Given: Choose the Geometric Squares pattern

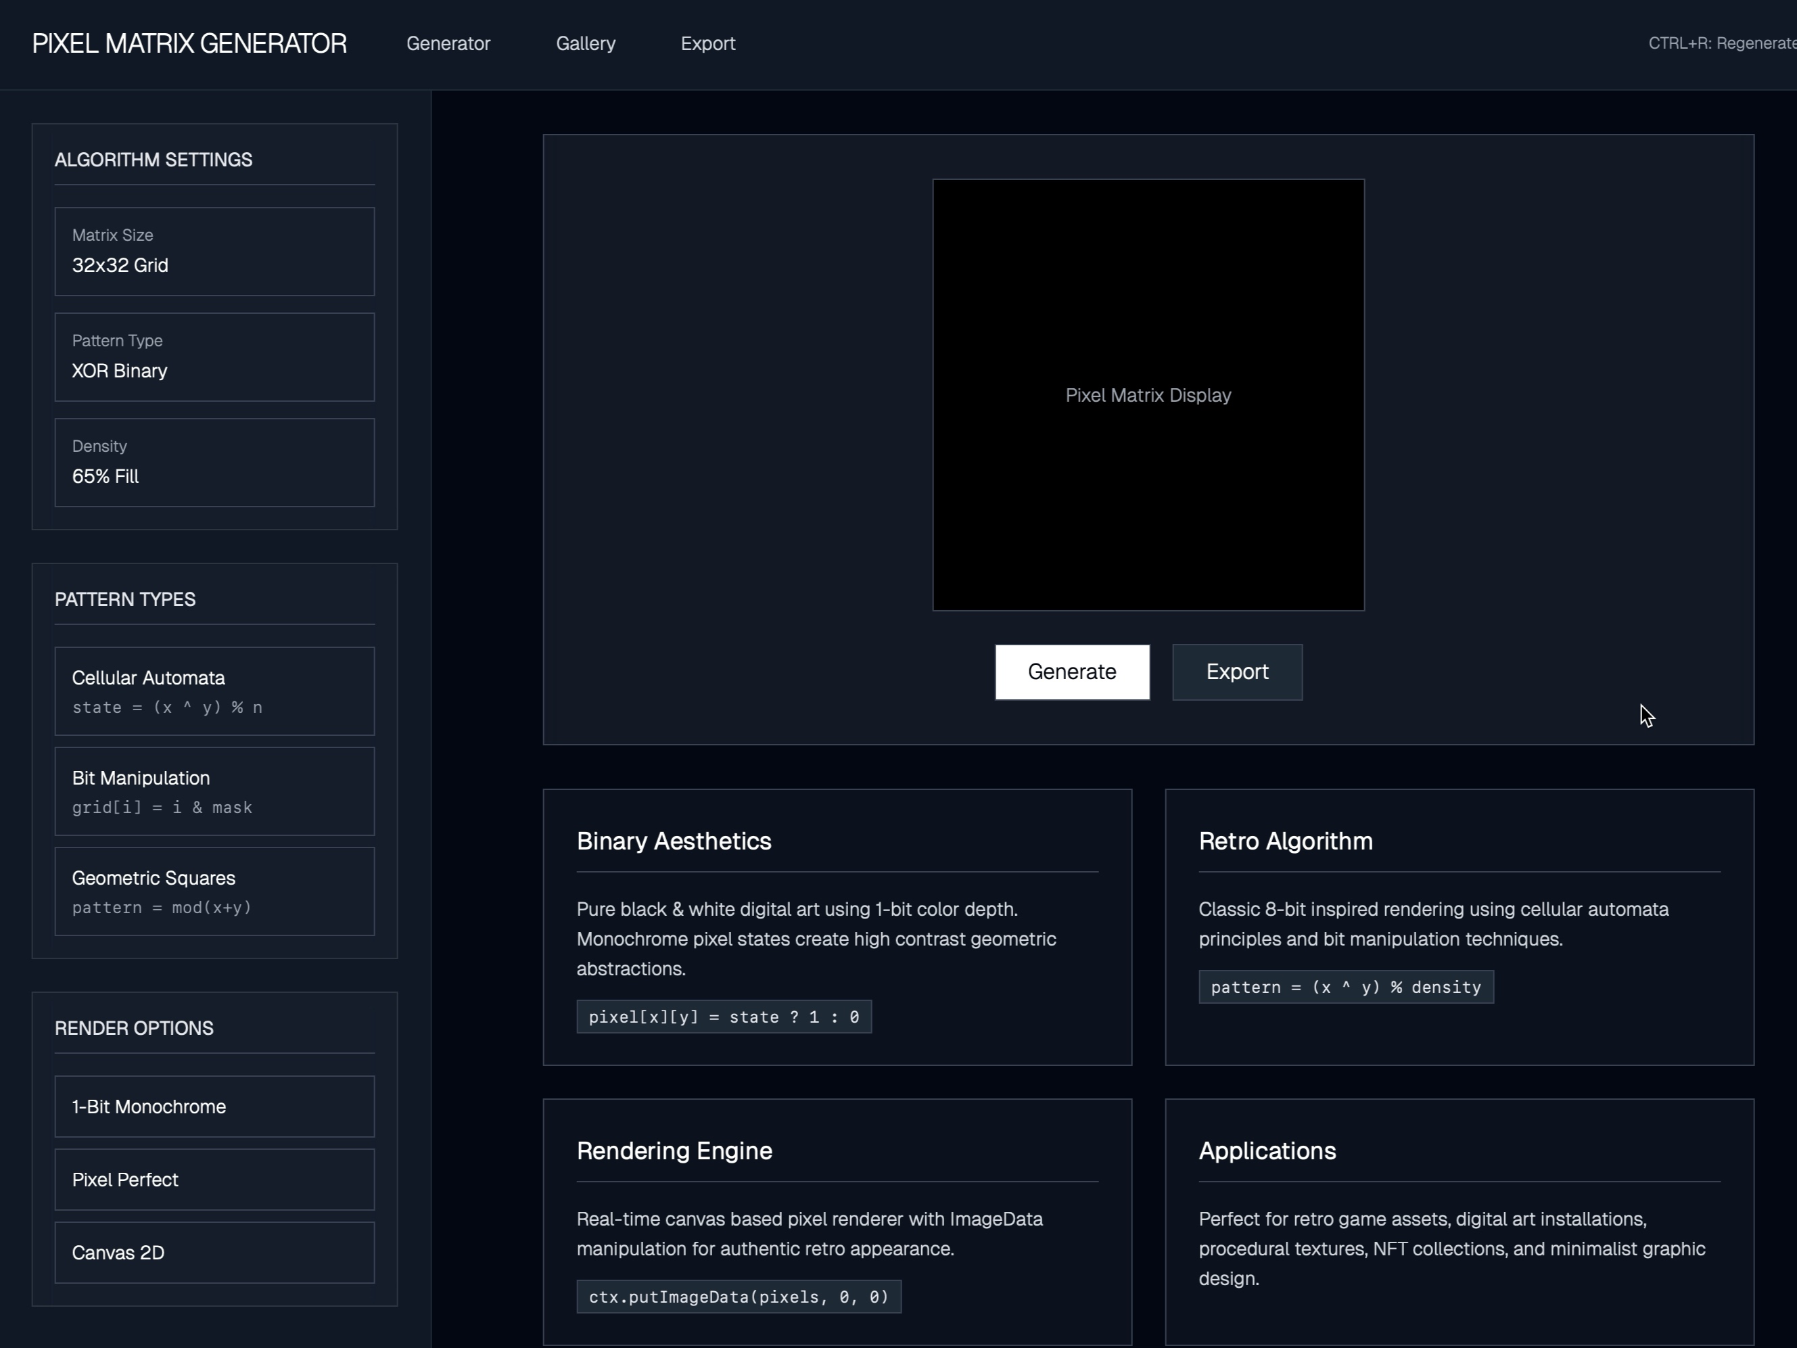Looking at the screenshot, I should [214, 891].
